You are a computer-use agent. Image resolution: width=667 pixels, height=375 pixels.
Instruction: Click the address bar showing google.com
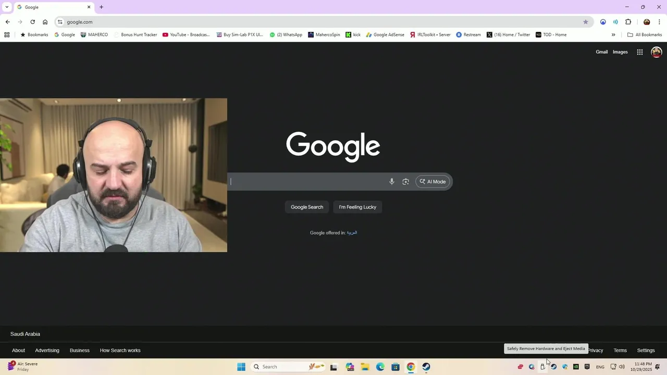click(x=323, y=22)
